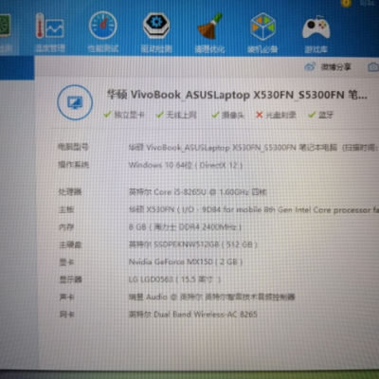Click the 微博分享 share link
Viewport: 379px width, 379px height.
point(335,67)
